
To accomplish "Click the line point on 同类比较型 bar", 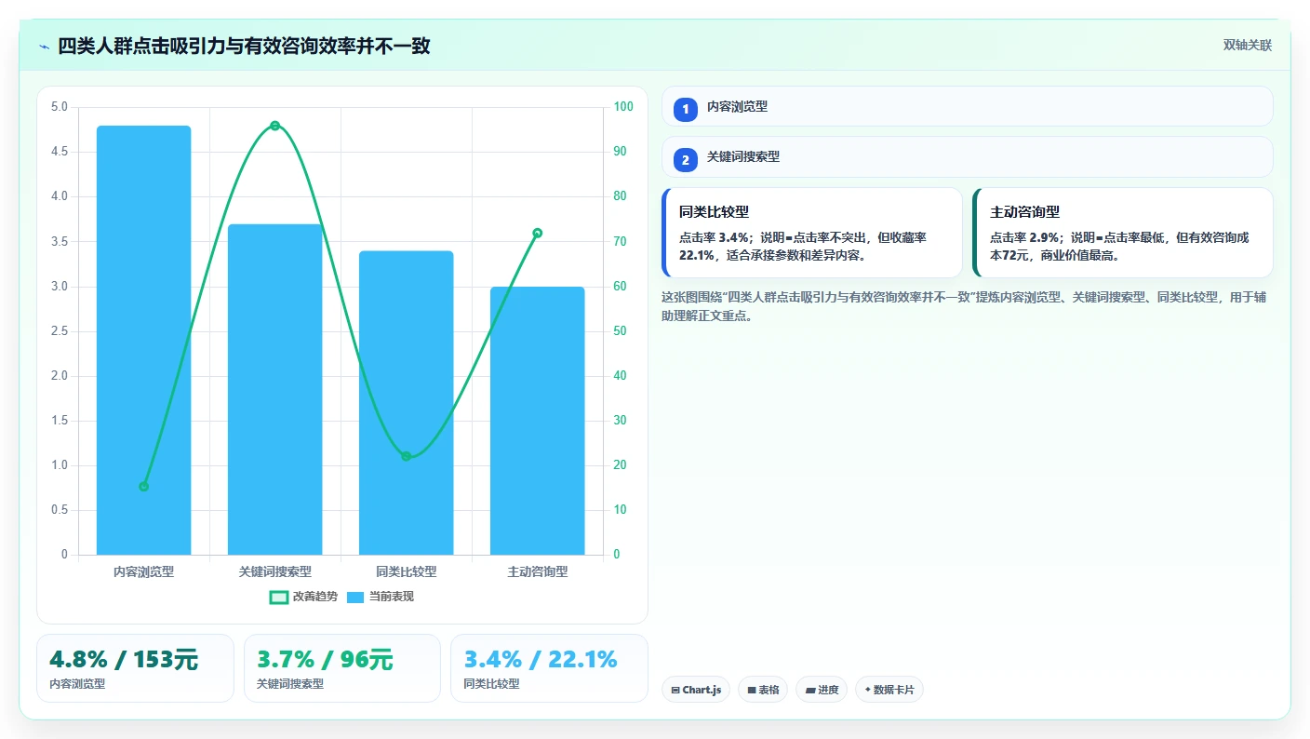I will [x=407, y=456].
